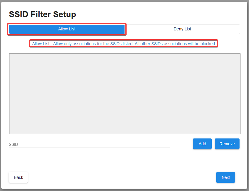The image size is (249, 191).
Task: Click inside the empty SSID list box
Action: 124,94
